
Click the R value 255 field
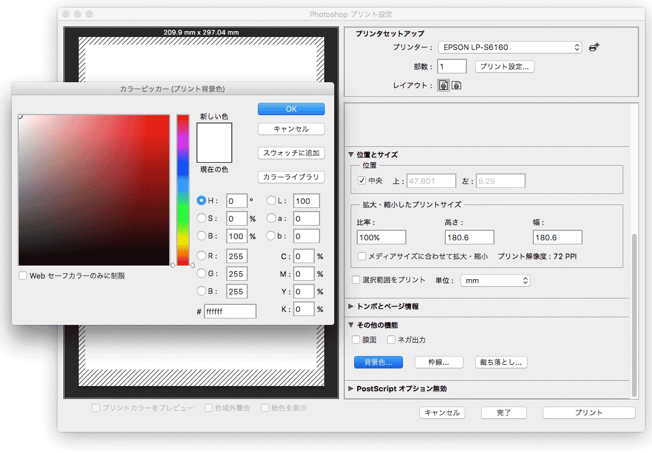[x=237, y=256]
